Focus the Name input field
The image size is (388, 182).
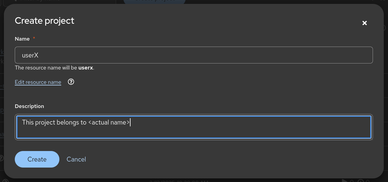tap(194, 55)
